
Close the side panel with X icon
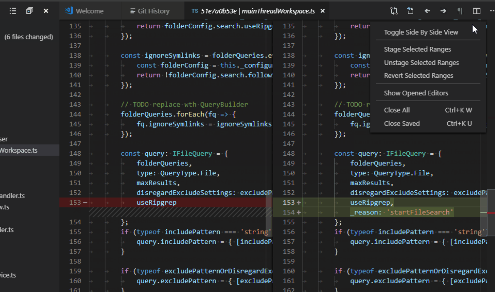[x=46, y=11]
